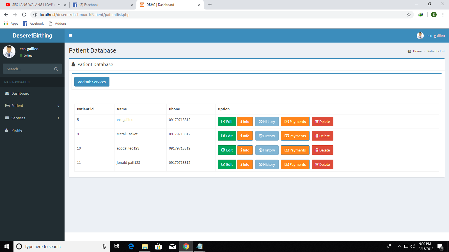Open History for ecogalileo123

[267, 150]
